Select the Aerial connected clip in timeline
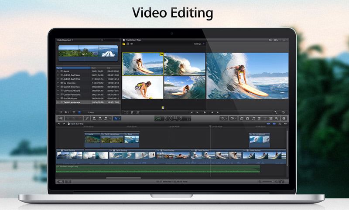The image size is (349, 210). tap(92, 140)
